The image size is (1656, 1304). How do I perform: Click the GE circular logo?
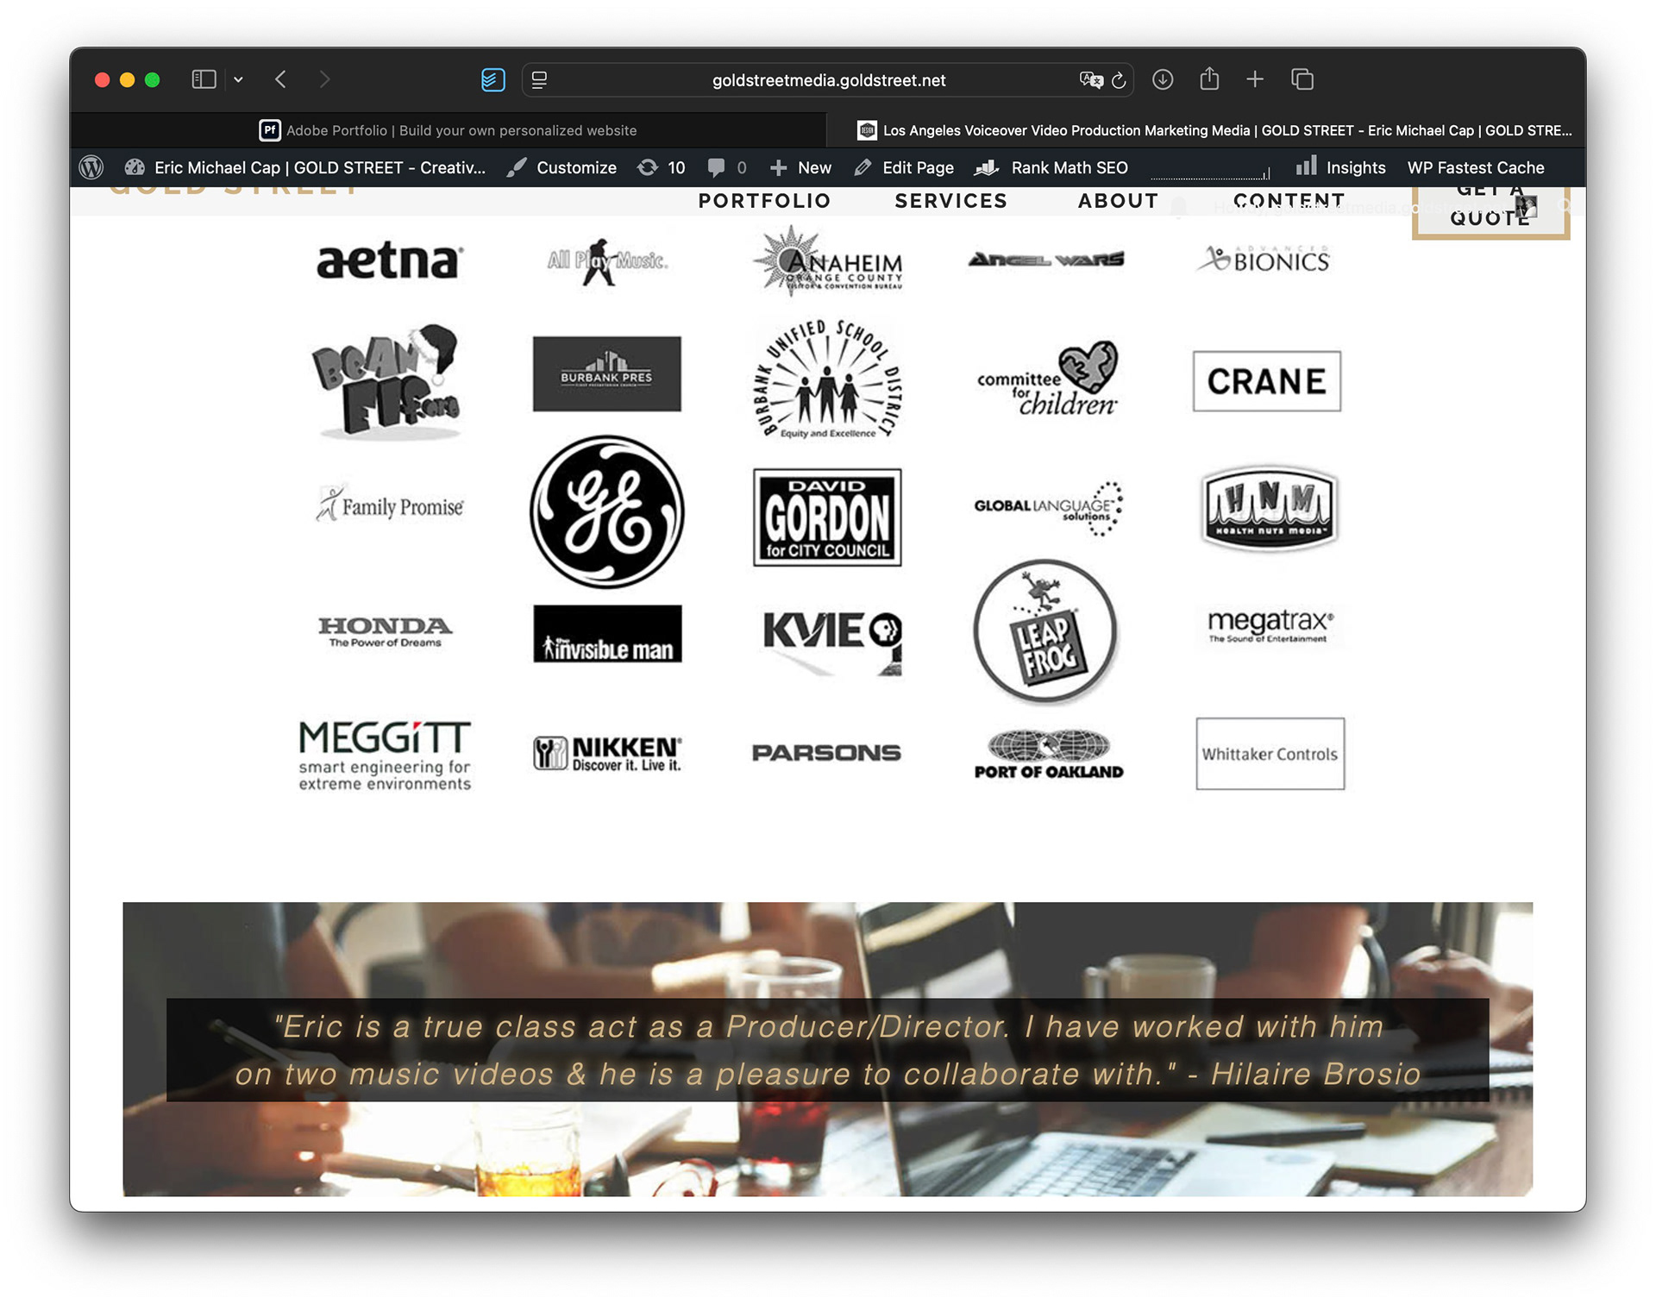(607, 511)
